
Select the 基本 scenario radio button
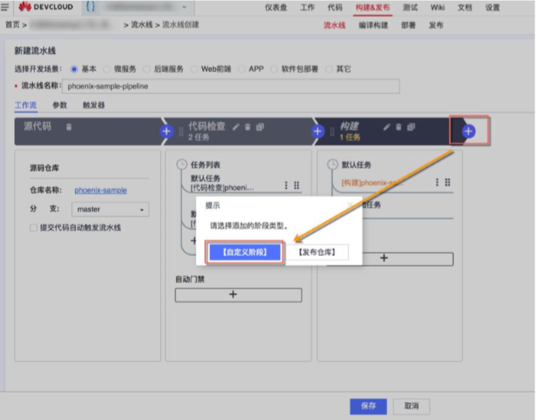pos(74,69)
